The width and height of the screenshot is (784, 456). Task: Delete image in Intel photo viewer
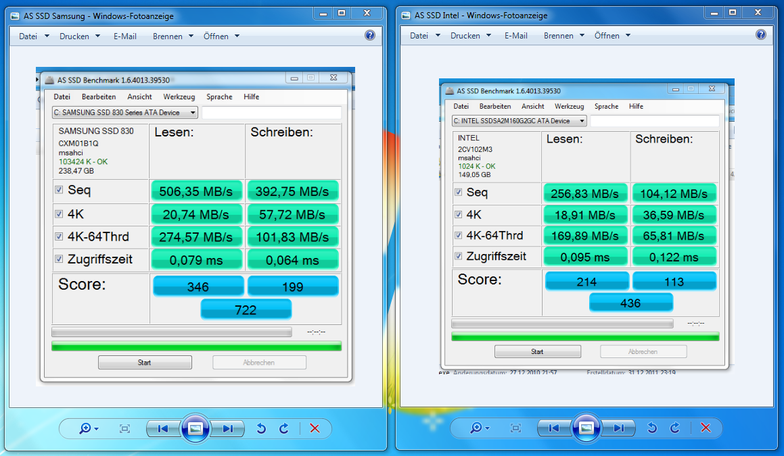(x=706, y=428)
